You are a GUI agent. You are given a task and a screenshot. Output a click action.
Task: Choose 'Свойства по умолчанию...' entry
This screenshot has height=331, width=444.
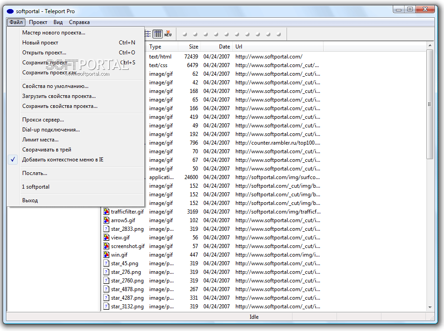pyautogui.click(x=76, y=86)
